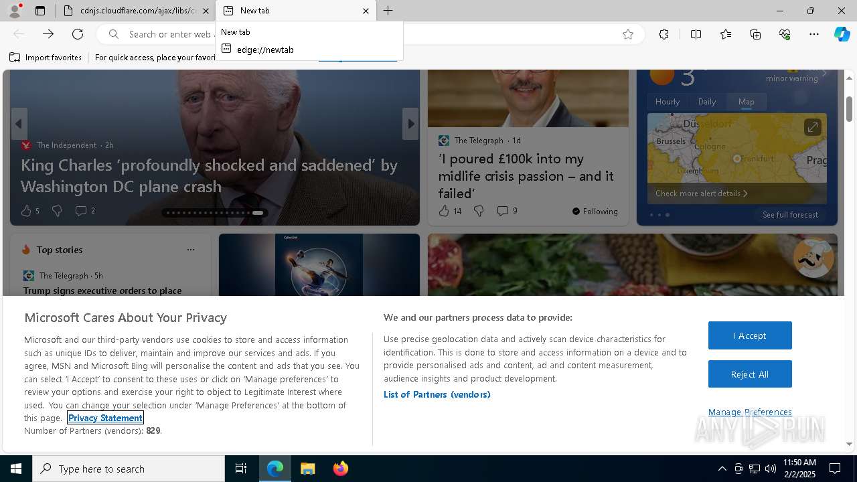857x482 pixels.
Task: Open the Favorites list icon
Action: pos(726,34)
